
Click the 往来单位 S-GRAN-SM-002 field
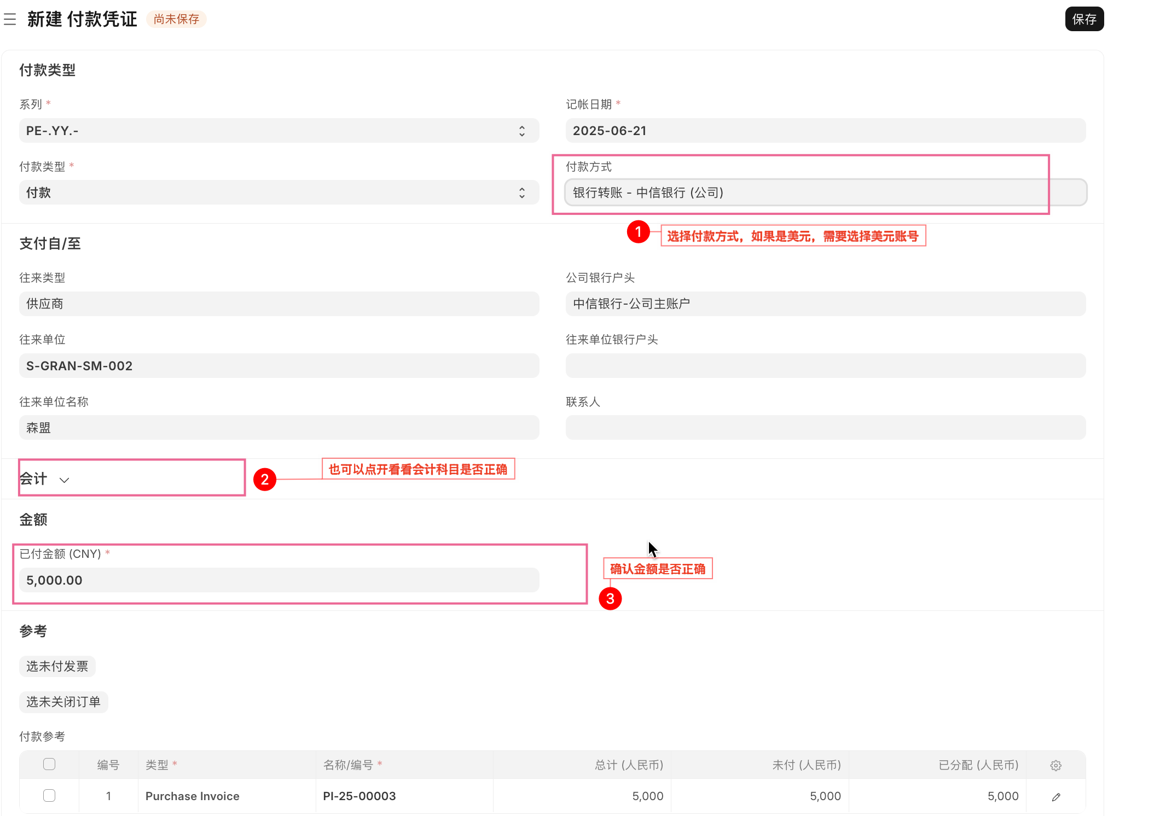tap(279, 366)
